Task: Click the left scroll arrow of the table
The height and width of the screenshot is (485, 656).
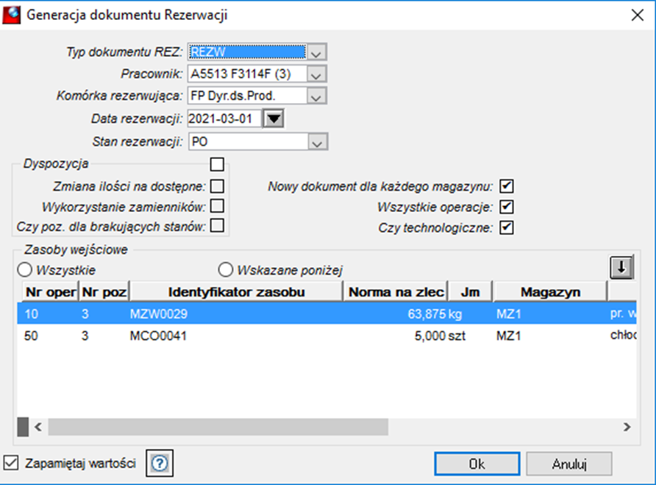Action: pyautogui.click(x=38, y=427)
